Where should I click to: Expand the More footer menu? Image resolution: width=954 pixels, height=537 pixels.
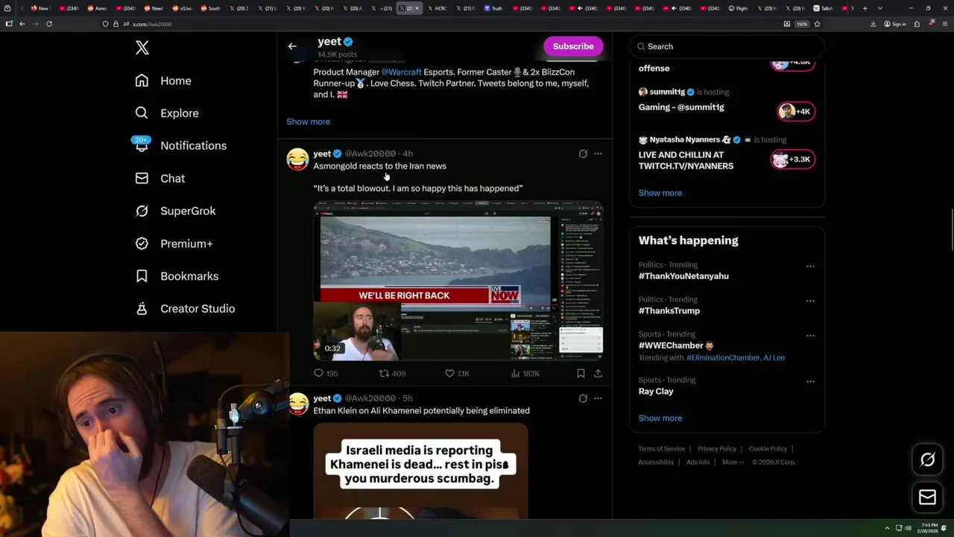pyautogui.click(x=733, y=462)
